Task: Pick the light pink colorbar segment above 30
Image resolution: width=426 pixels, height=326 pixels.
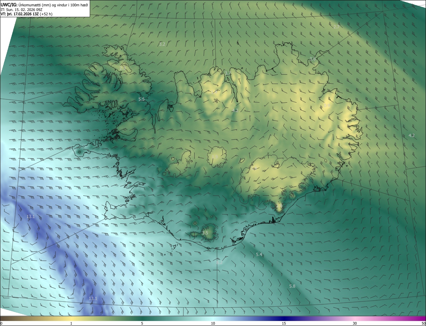Action: [x=355, y=318]
